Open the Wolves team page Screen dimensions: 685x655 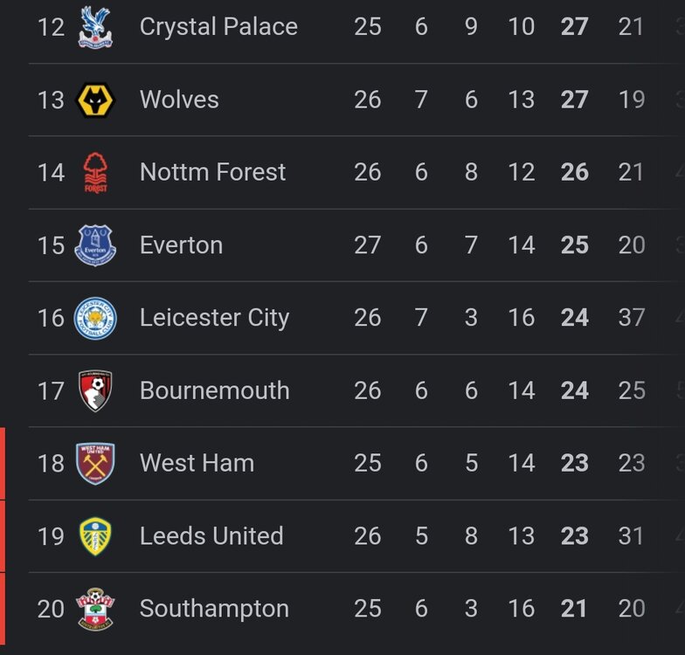tap(179, 100)
